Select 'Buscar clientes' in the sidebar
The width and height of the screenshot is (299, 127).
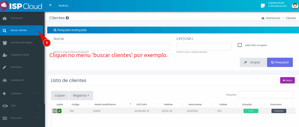(19, 30)
